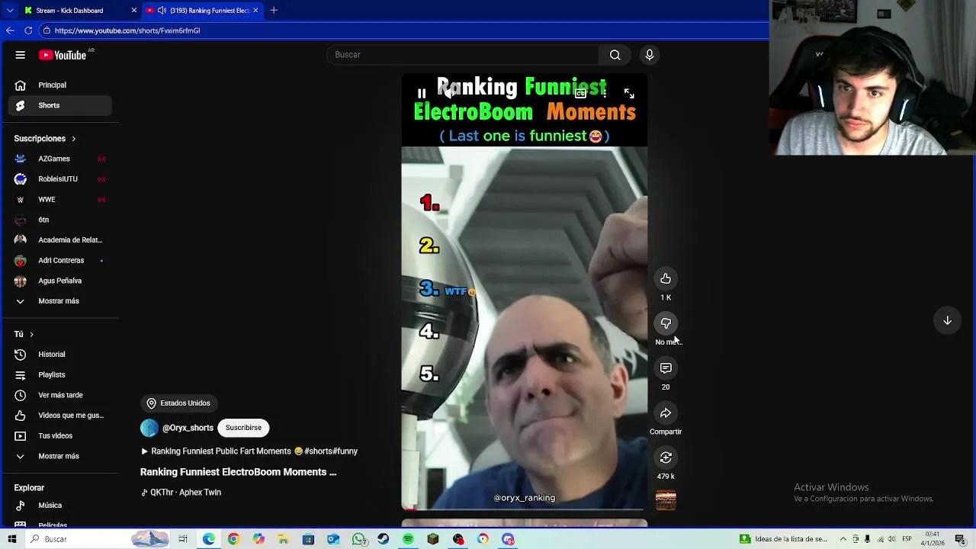
Task: Click the Estados Unidos location chip
Action: pos(179,403)
